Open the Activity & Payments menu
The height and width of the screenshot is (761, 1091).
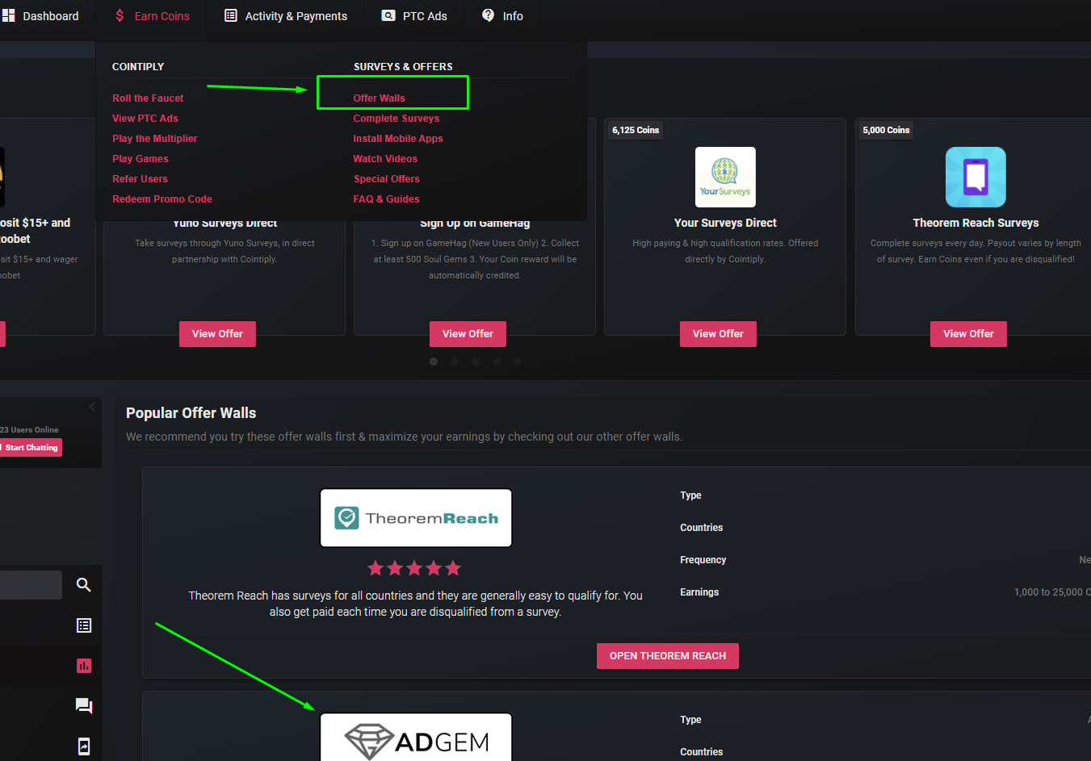(x=286, y=16)
